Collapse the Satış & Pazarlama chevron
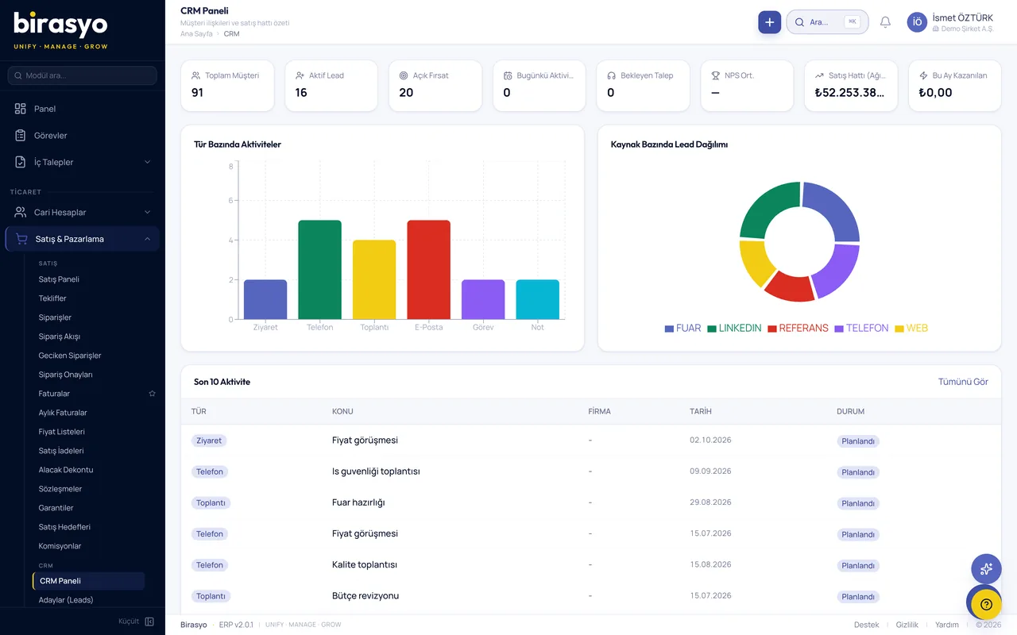The image size is (1017, 635). [147, 239]
